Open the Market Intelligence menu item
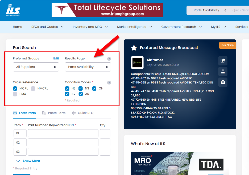 (132, 27)
